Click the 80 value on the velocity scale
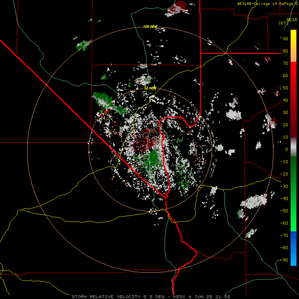The image size is (299, 299). (x=285, y=51)
